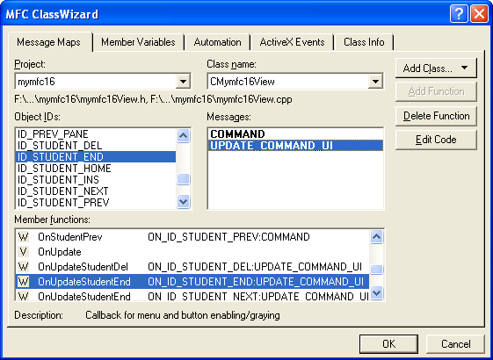Dismiss the dialog with Cancel

click(455, 343)
